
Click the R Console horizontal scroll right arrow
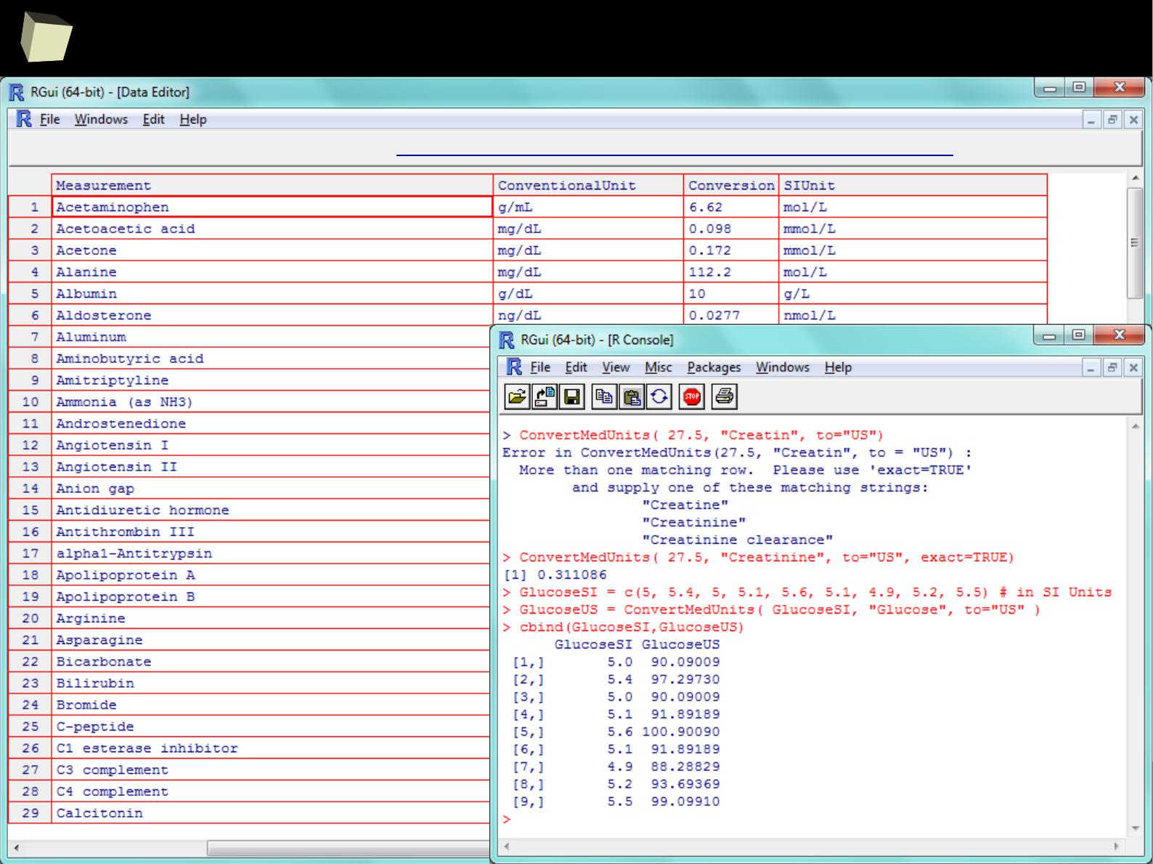[1117, 847]
